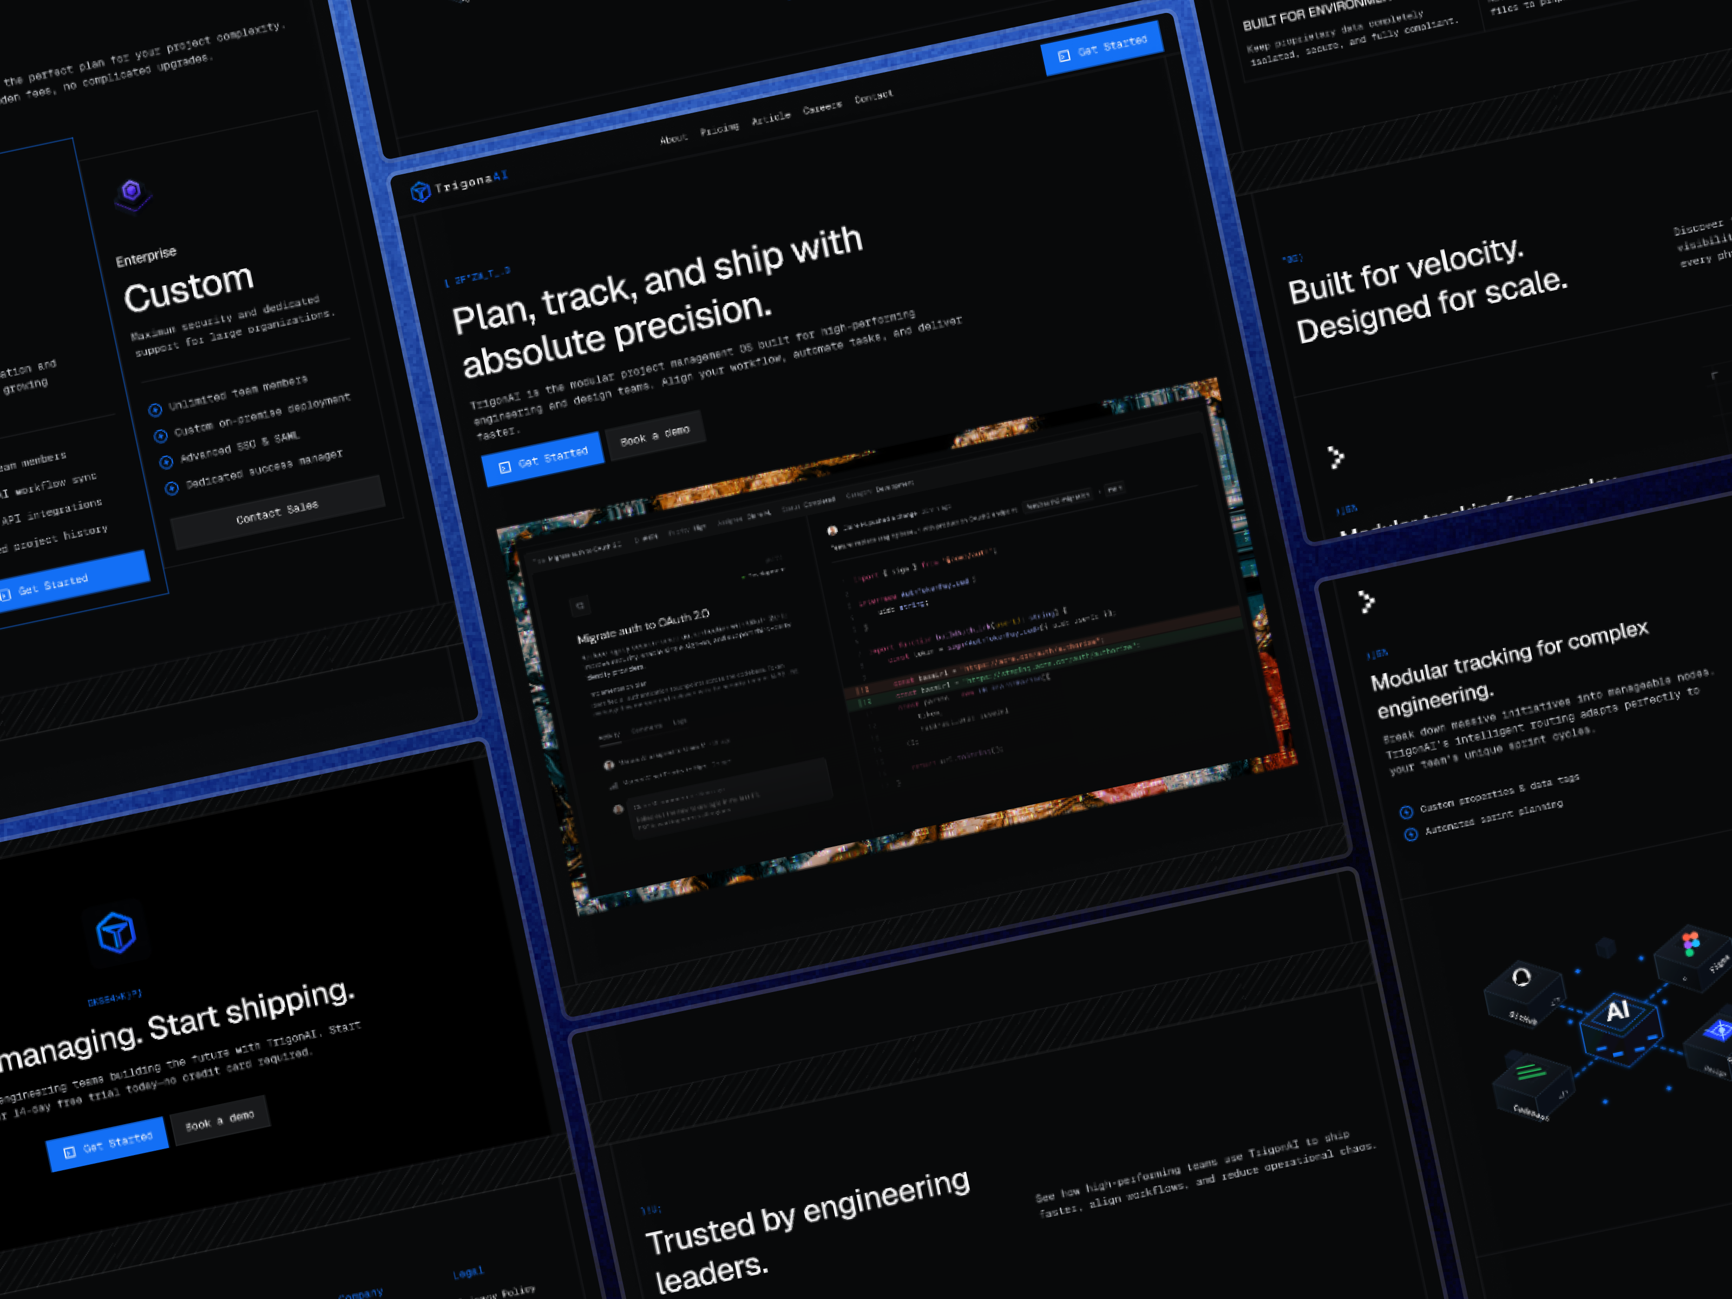Click the chevron icon above 'Modular tracking for complex'

pos(1366,601)
